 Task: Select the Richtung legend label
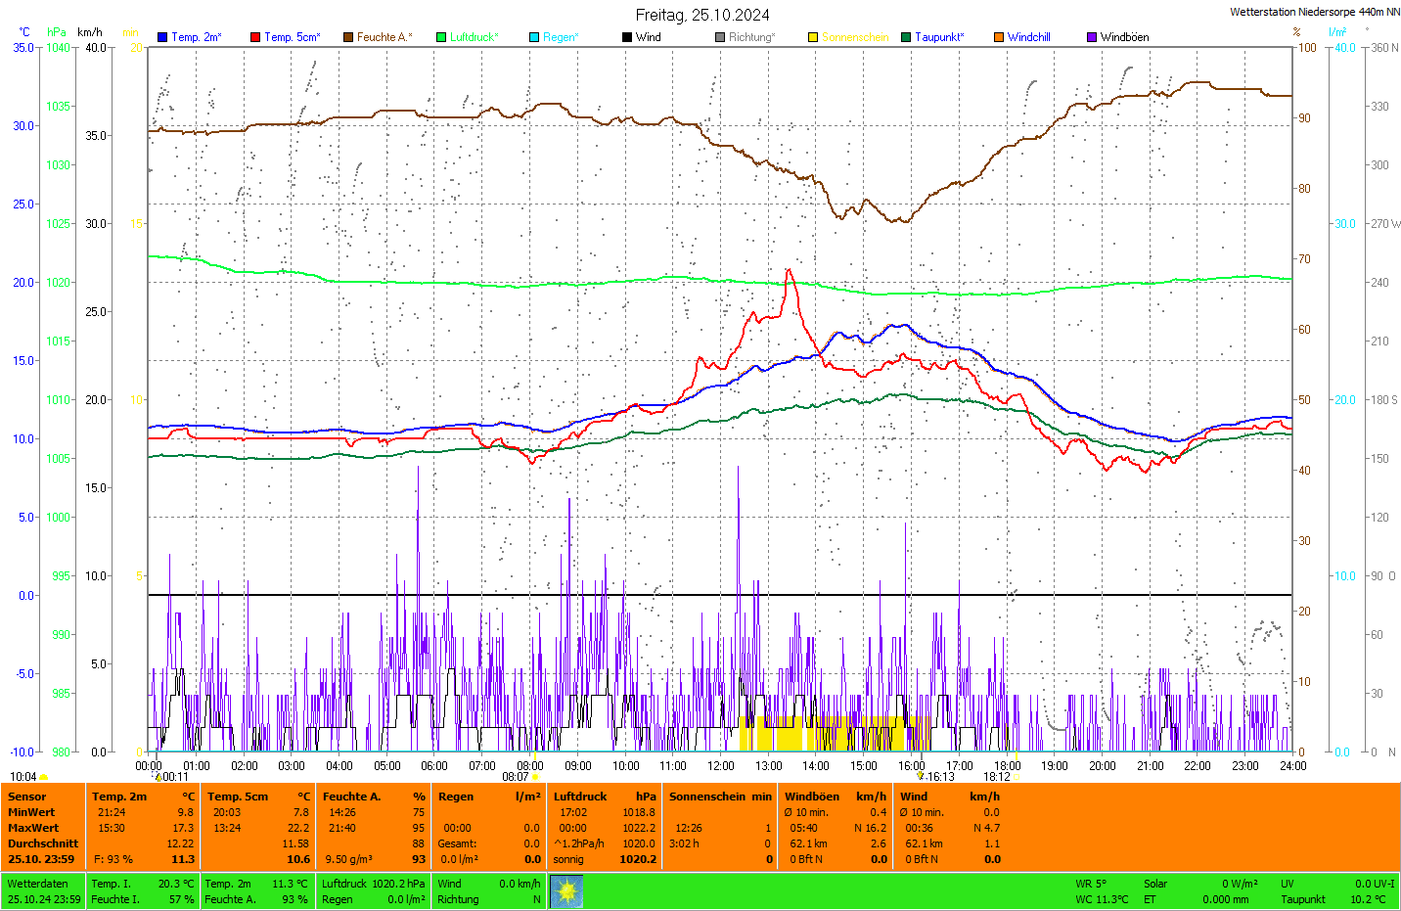751,37
